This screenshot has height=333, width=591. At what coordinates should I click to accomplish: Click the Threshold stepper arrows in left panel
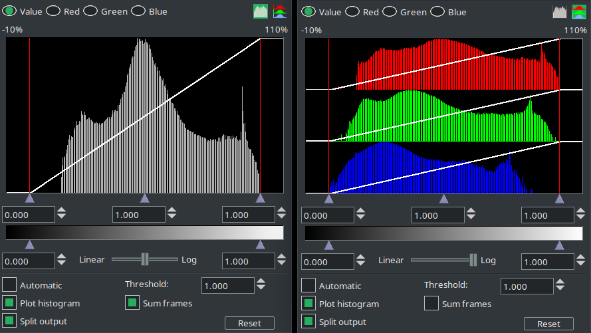point(261,285)
